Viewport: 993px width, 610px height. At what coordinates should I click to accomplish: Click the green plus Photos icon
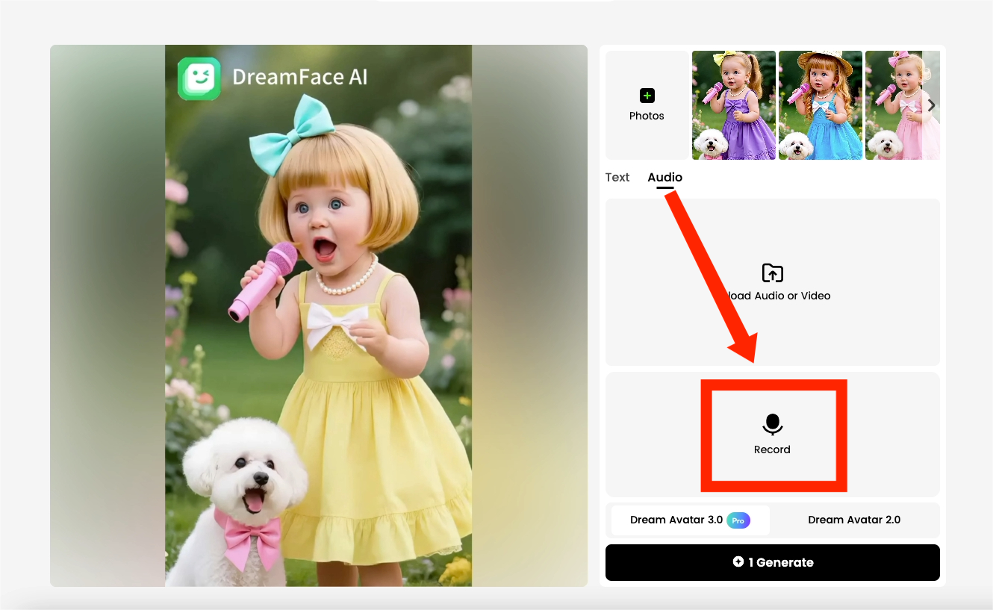647,96
